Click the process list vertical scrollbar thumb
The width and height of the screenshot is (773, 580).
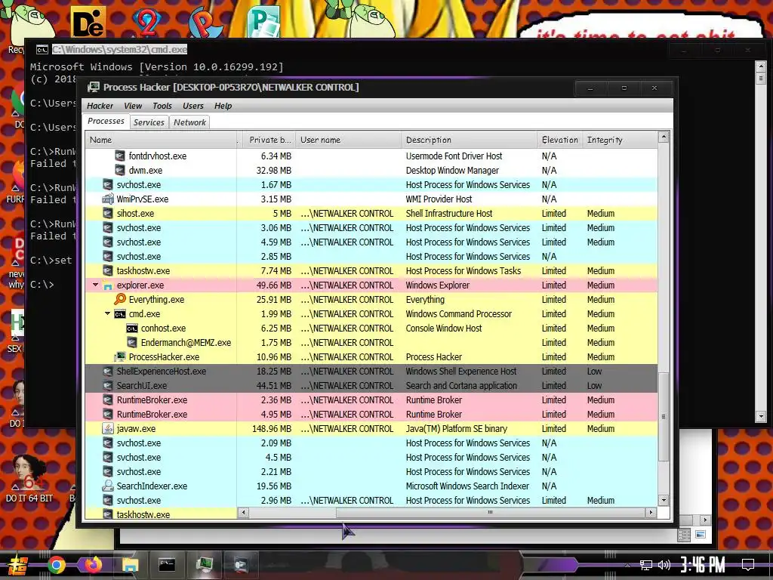coord(664,417)
